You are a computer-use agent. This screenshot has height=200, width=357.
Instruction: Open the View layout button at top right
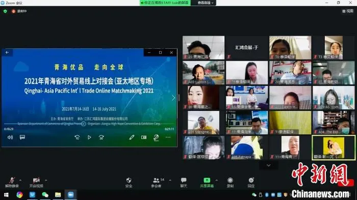348,11
